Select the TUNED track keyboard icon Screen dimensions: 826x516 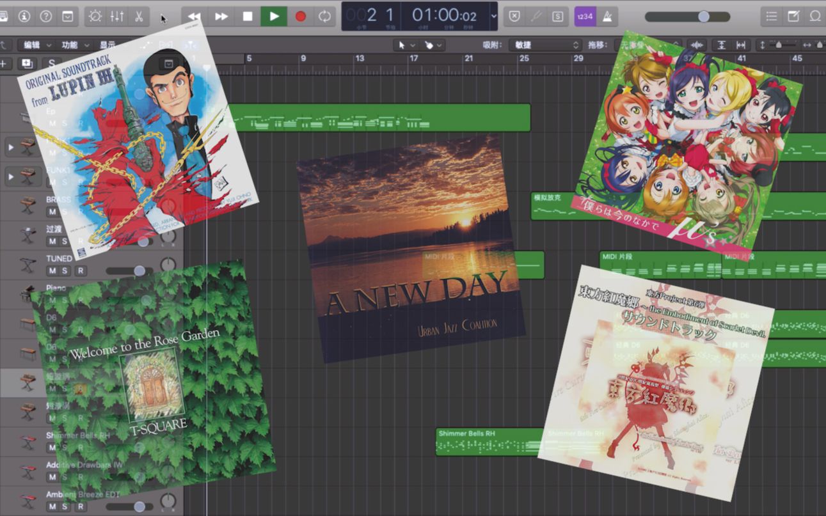pos(28,264)
